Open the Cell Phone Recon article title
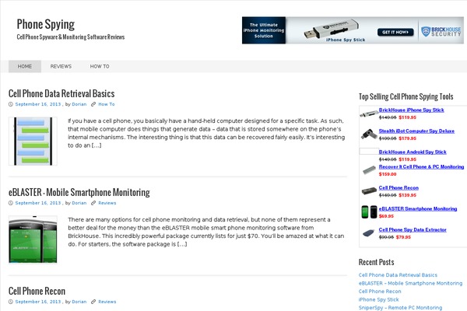 37,291
